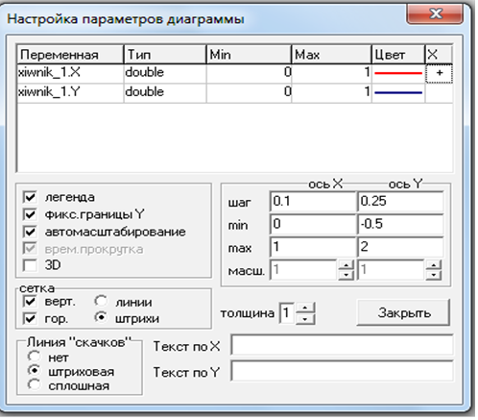Click blue color line of xiwnik_1.Y

point(398,93)
